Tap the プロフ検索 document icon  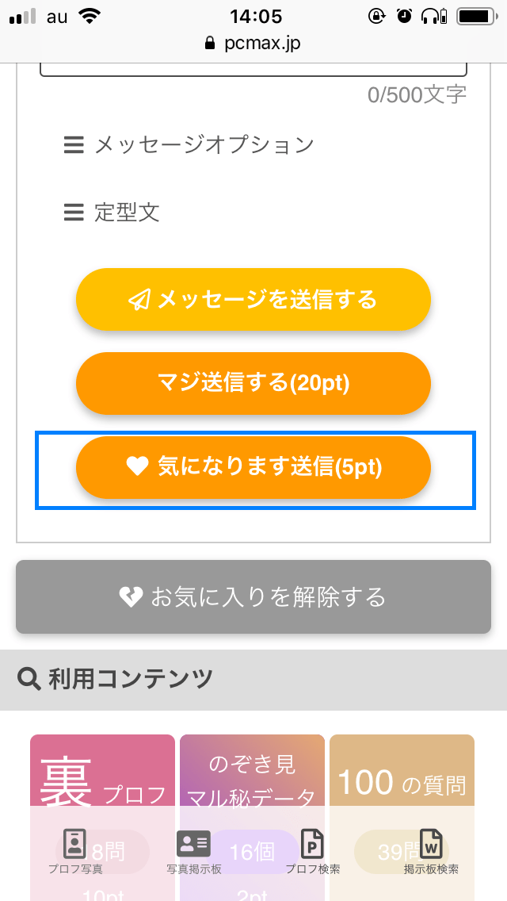tap(313, 844)
